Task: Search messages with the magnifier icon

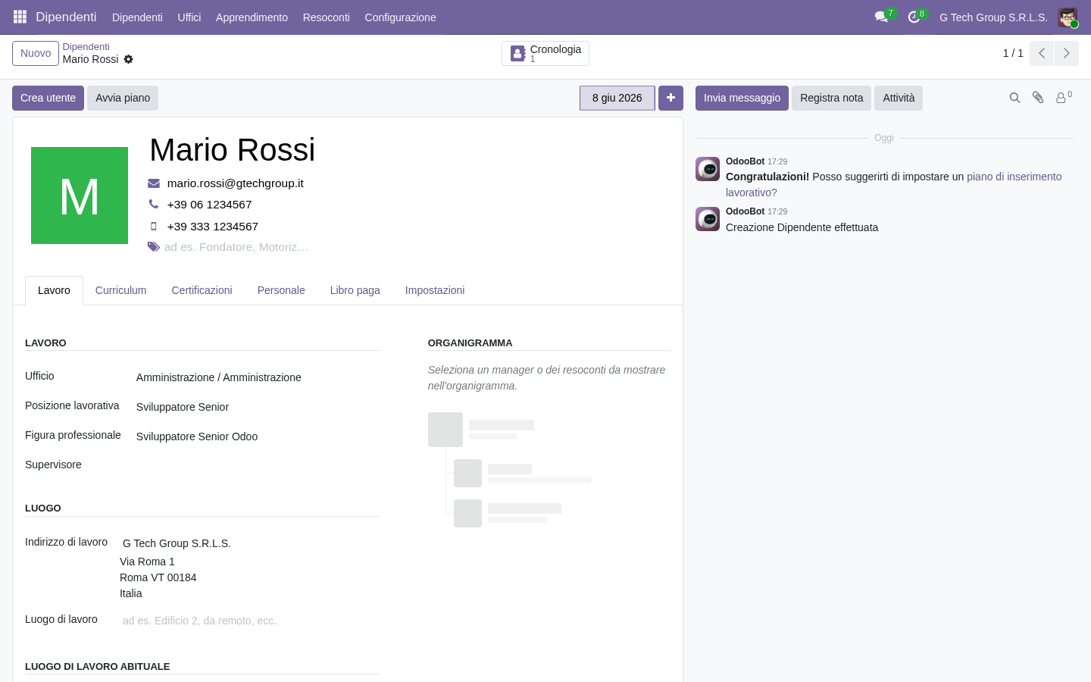Action: [x=1015, y=98]
